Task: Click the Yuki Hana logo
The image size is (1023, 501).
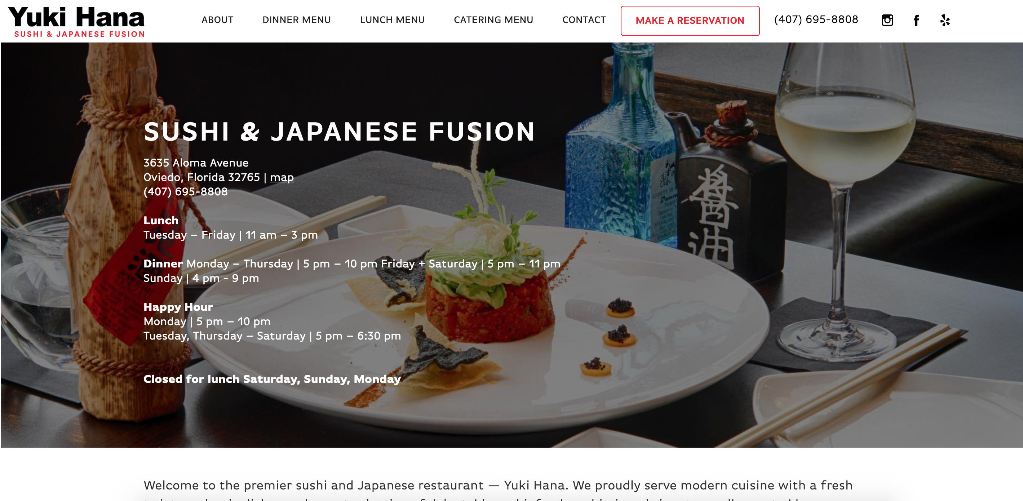Action: click(76, 22)
